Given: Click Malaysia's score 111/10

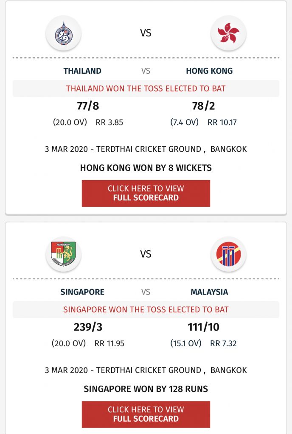Looking at the screenshot, I should (x=203, y=327).
